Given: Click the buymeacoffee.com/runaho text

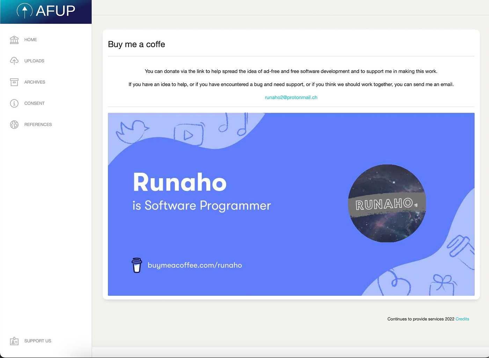Looking at the screenshot, I should pos(195,265).
